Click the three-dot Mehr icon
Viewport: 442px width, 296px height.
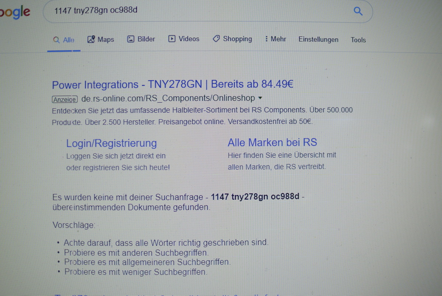pyautogui.click(x=266, y=39)
